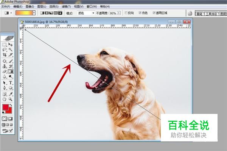The height and width of the screenshot is (151, 227).
Task: Select the History Brush tool
Action: [x=11, y=66]
